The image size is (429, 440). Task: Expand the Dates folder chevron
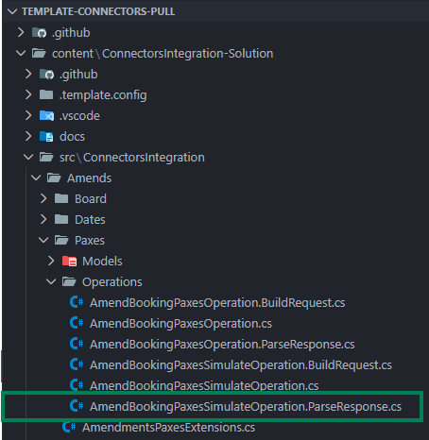[x=43, y=219]
